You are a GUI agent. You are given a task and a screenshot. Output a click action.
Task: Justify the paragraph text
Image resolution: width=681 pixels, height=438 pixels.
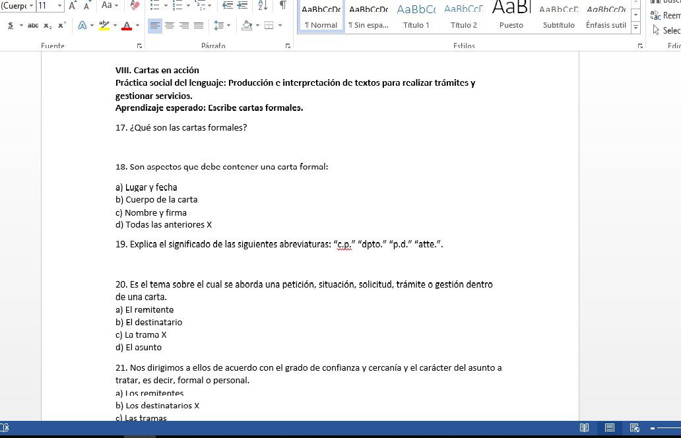coord(199,26)
